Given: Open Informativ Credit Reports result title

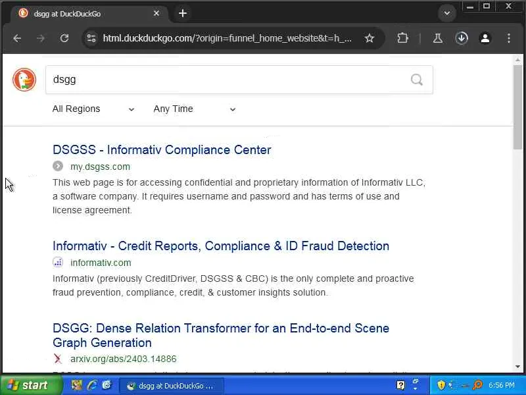Looking at the screenshot, I should 221,246.
